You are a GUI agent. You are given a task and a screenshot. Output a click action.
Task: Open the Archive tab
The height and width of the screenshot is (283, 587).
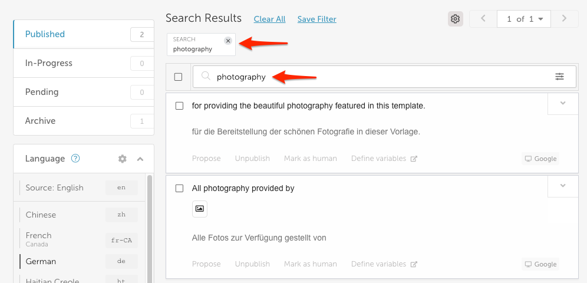click(x=84, y=120)
